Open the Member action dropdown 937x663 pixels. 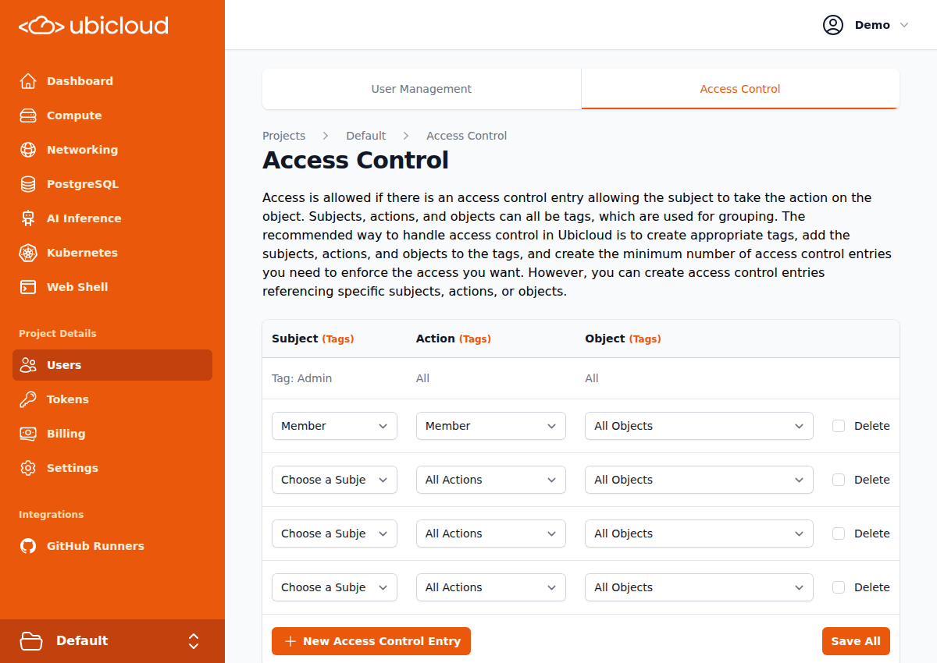[x=491, y=426]
